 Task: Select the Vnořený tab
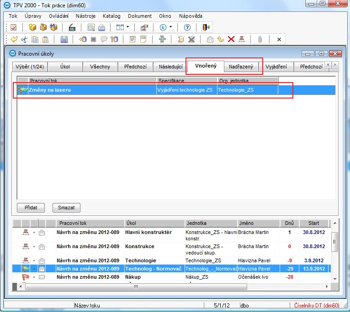coord(206,66)
